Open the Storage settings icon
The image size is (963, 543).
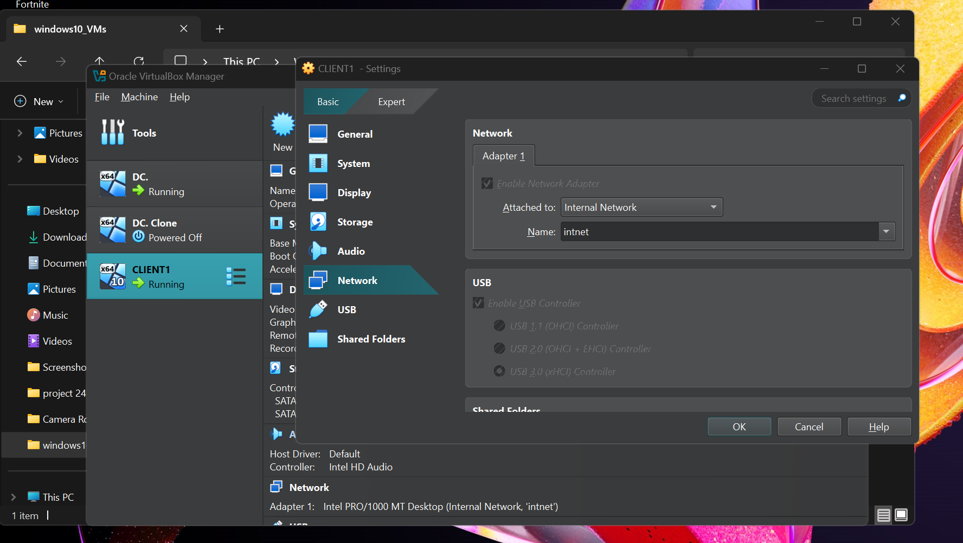click(318, 222)
